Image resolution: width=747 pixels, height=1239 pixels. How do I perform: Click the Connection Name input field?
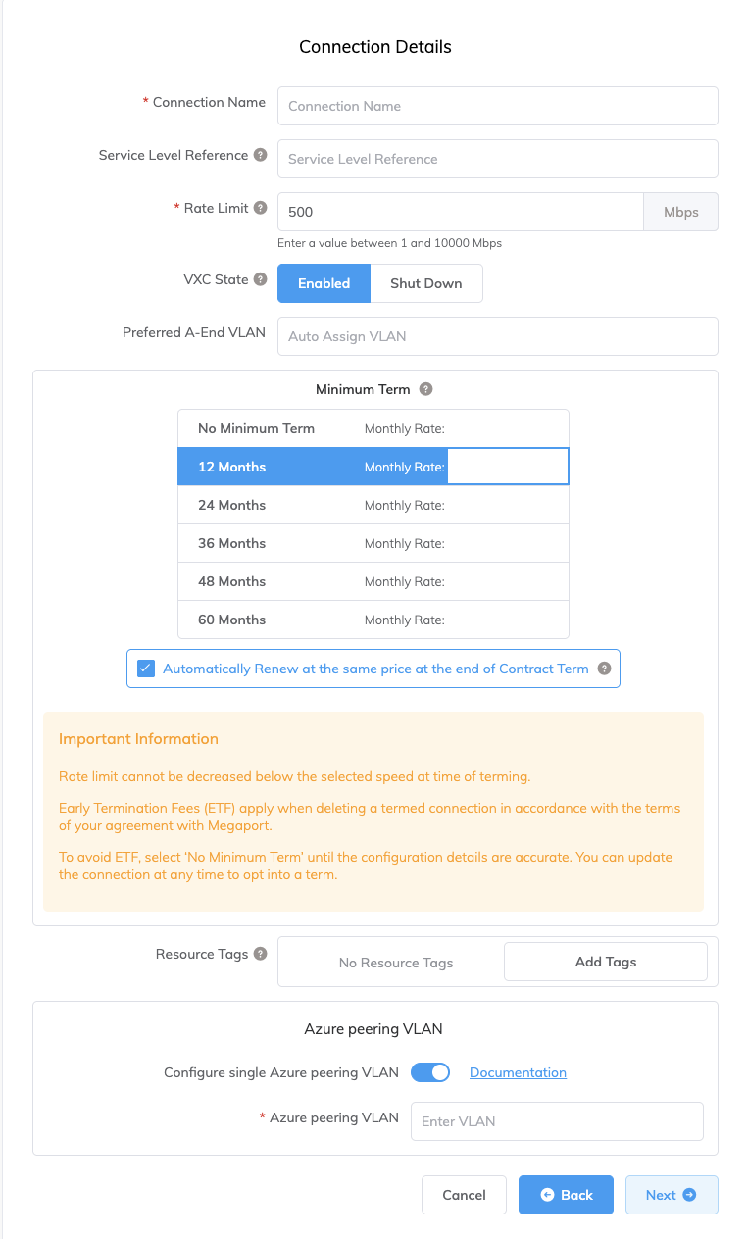[497, 106]
